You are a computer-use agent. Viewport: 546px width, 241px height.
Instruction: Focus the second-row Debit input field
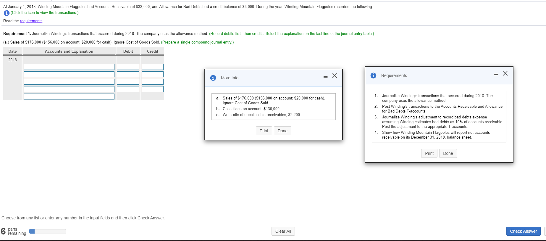pos(128,74)
